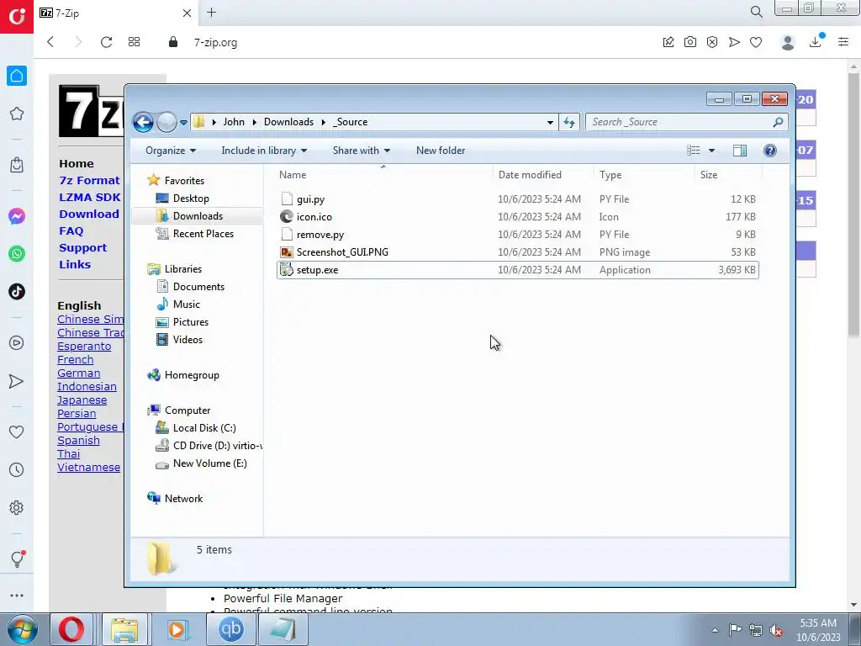Click the Opera tab search magnifier

click(756, 12)
